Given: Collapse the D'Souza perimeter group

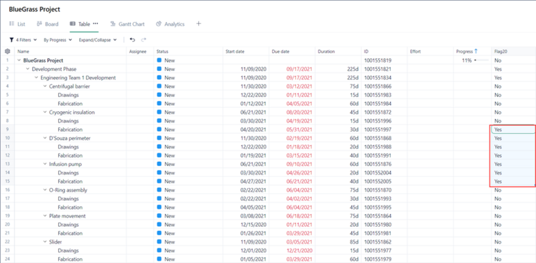Looking at the screenshot, I should pyautogui.click(x=45, y=138).
